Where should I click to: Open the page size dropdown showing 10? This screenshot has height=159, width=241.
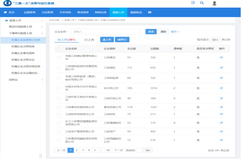[x=214, y=40]
